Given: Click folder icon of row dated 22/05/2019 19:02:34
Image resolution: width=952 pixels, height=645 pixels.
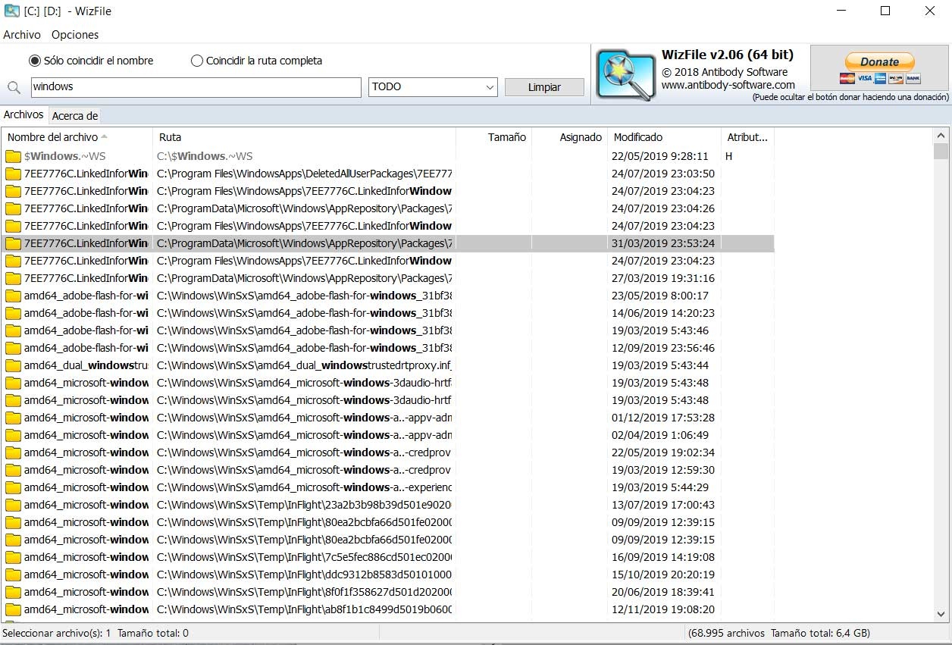Looking at the screenshot, I should [13, 452].
